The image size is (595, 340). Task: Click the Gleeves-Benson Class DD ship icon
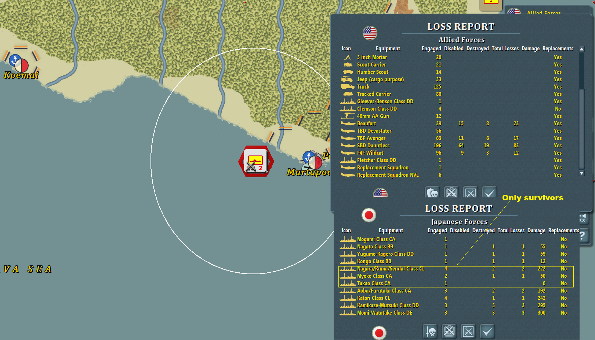tap(348, 101)
